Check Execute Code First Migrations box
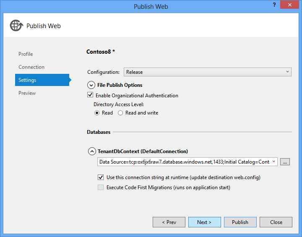The width and height of the screenshot is (302, 237). click(101, 187)
